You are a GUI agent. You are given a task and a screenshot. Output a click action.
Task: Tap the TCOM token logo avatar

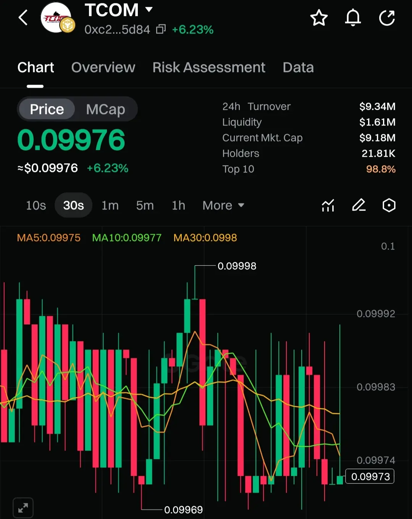57,18
